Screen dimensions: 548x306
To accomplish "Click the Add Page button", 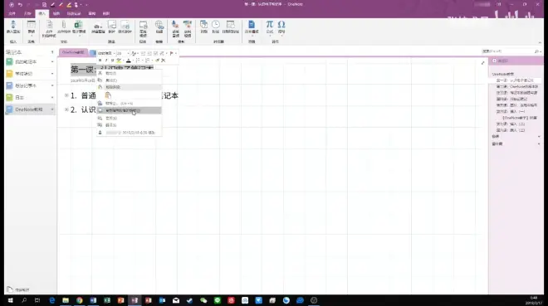I will [500, 61].
